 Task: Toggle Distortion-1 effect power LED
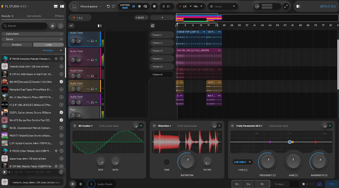click(220, 126)
